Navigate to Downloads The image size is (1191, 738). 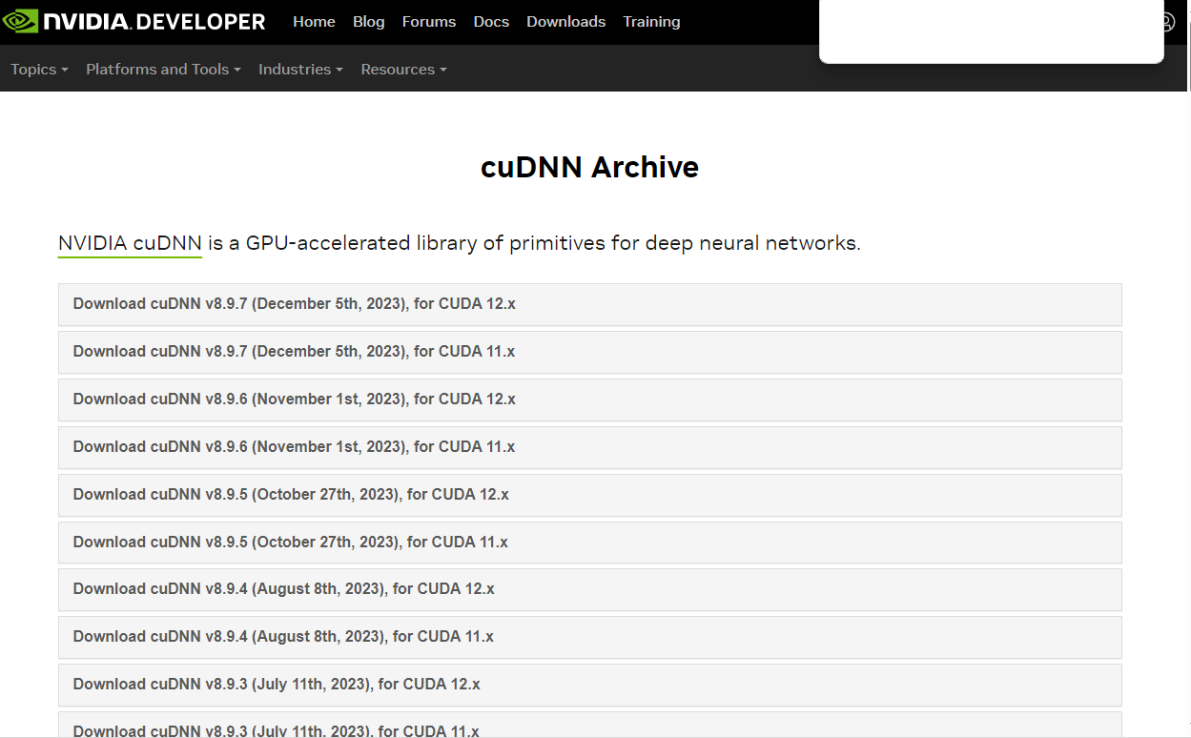(x=565, y=21)
